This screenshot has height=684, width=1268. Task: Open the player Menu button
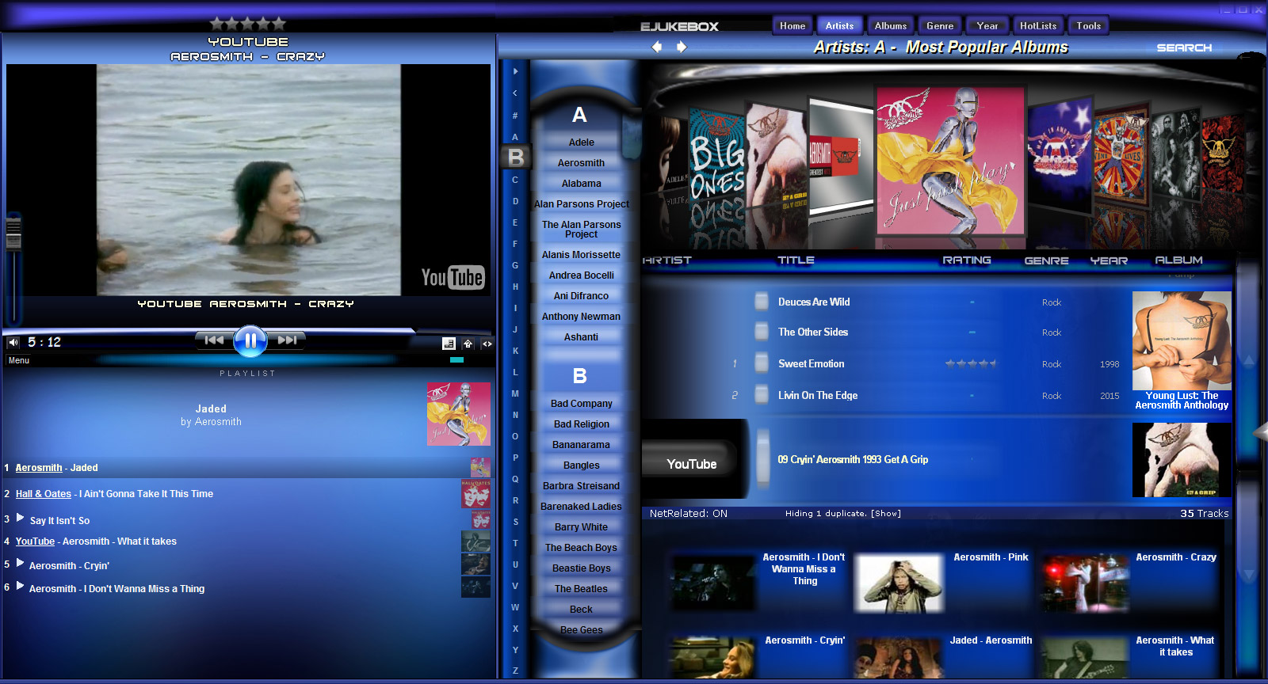click(x=19, y=360)
